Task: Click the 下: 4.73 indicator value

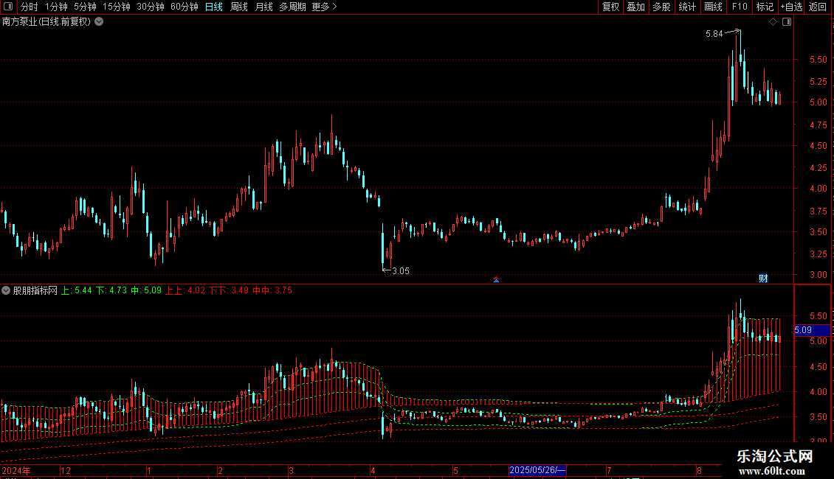Action: [x=111, y=290]
